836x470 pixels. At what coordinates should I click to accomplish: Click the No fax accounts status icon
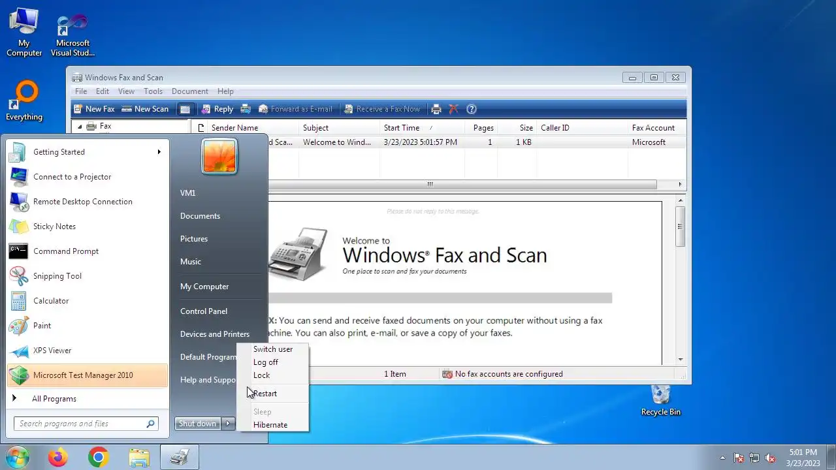(447, 374)
